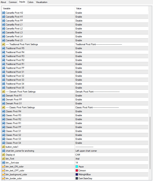Click the icon beside btn__font size
The image size is (153, 181).
(3, 163)
